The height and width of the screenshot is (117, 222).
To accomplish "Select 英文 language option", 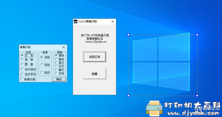I will 56,63.
